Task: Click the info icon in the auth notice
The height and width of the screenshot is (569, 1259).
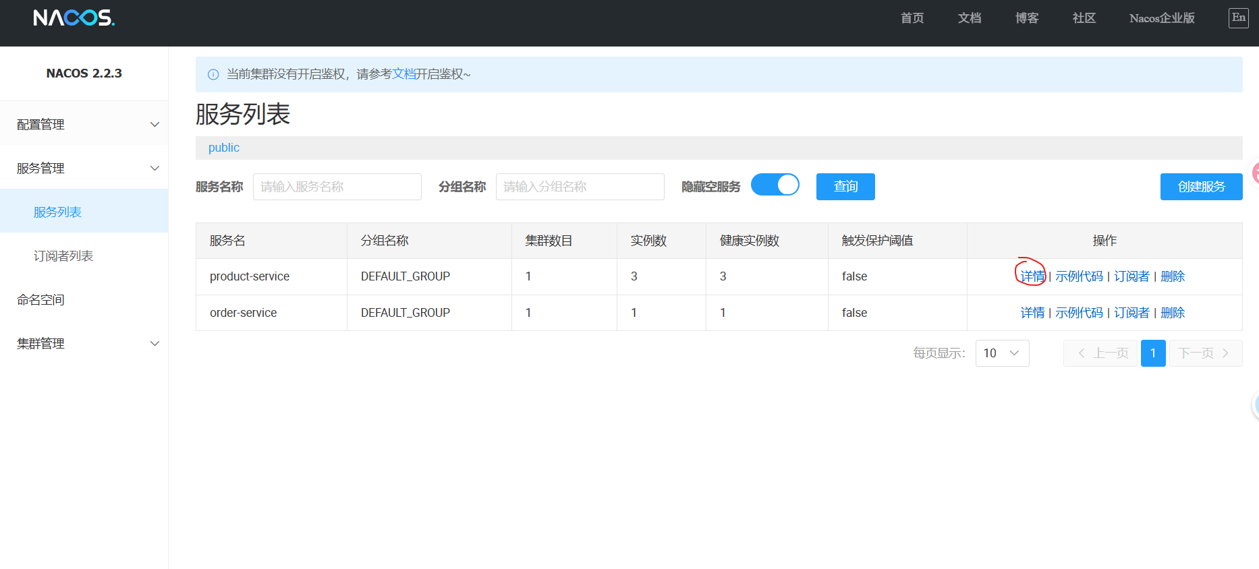Action: [x=213, y=74]
